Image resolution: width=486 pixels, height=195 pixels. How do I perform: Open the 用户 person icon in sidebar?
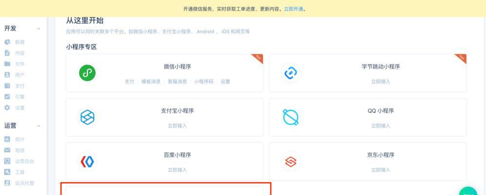7,75
